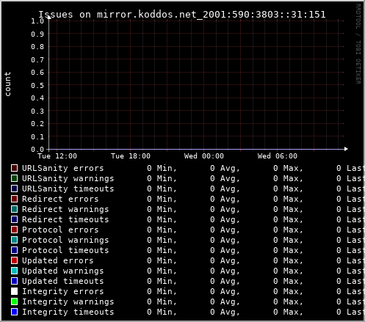Click the RRDTOOL / TOBI OETIKER watermark

click(x=358, y=44)
